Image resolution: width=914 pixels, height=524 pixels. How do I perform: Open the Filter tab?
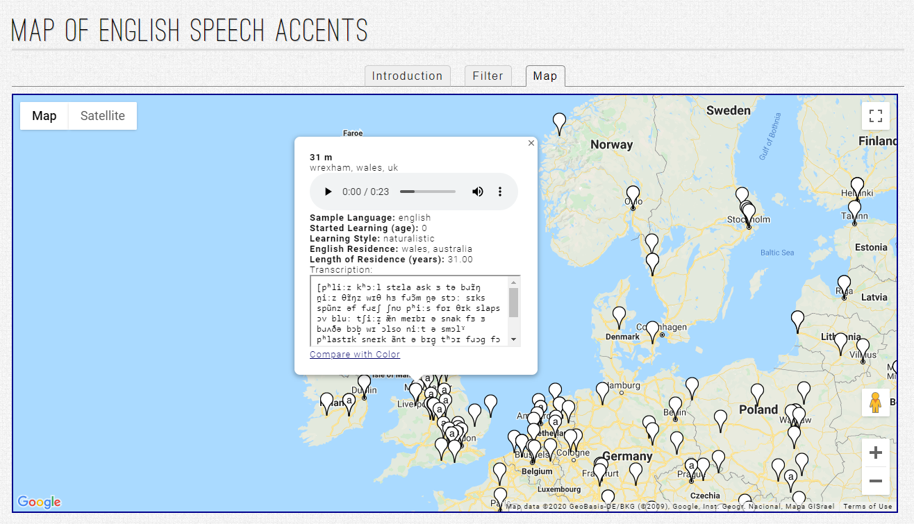[488, 76]
